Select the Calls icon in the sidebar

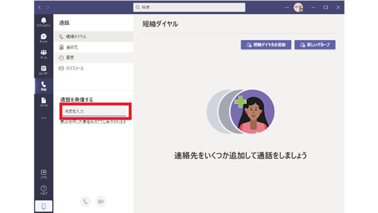[43, 86]
